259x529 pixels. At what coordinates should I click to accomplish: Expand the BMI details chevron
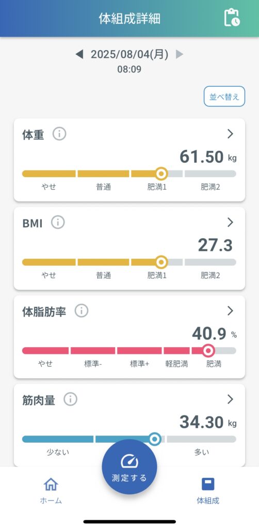click(x=231, y=222)
